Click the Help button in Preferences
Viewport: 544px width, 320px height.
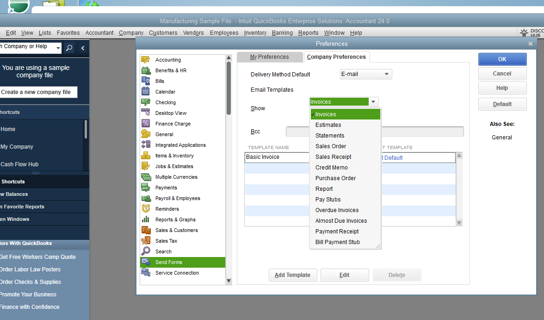502,88
